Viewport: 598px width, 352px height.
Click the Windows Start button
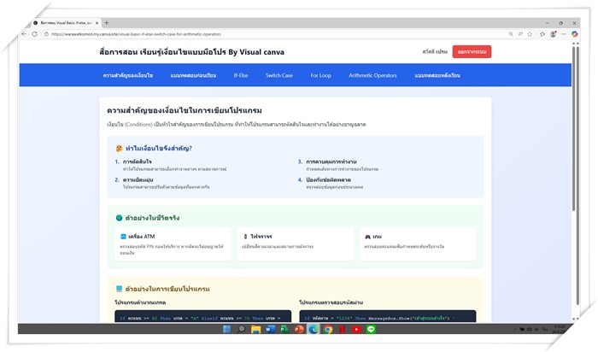[x=228, y=329]
